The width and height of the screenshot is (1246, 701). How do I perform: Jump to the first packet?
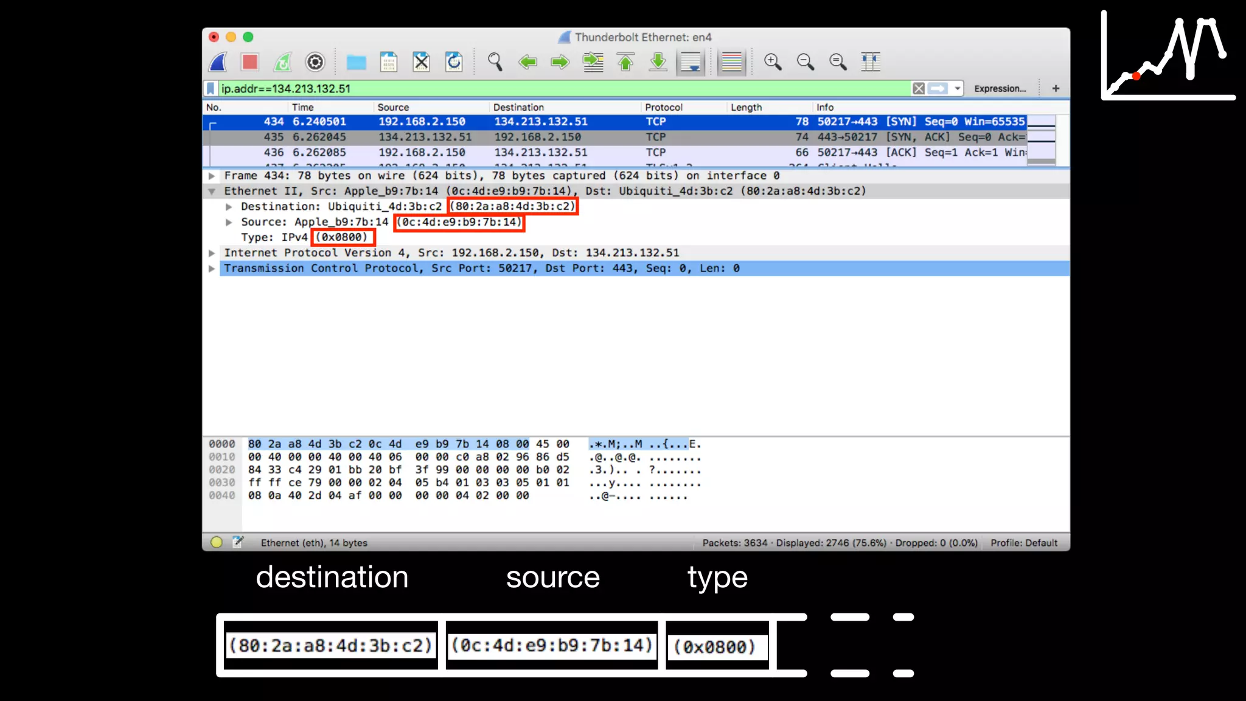tap(625, 62)
